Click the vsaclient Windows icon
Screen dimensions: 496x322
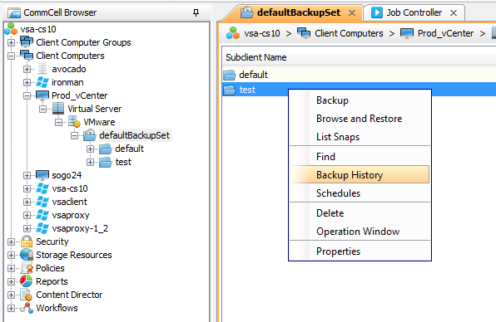click(42, 202)
